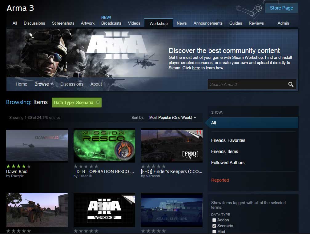Show Reported items

[x=220, y=180]
